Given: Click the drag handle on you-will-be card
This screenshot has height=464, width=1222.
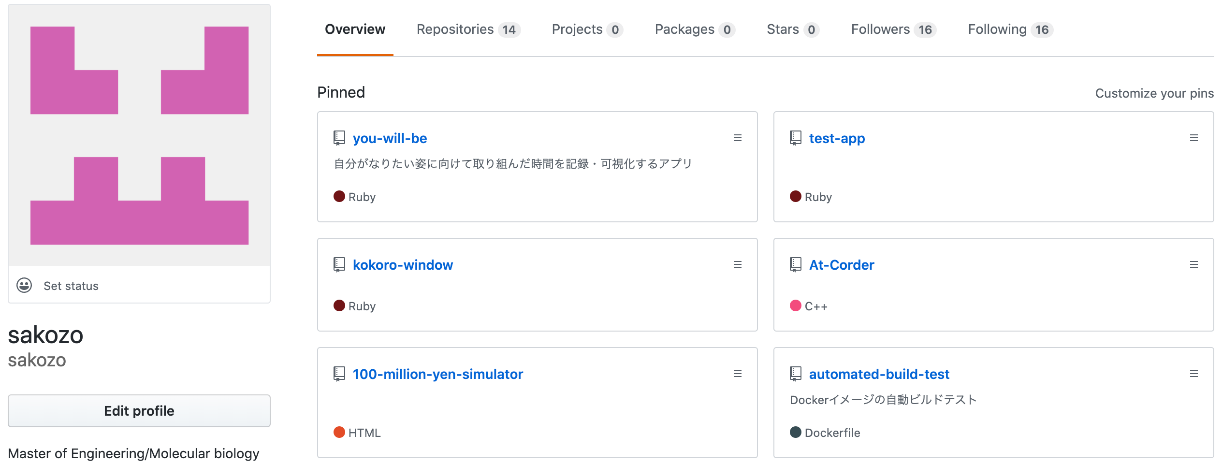Looking at the screenshot, I should 737,138.
